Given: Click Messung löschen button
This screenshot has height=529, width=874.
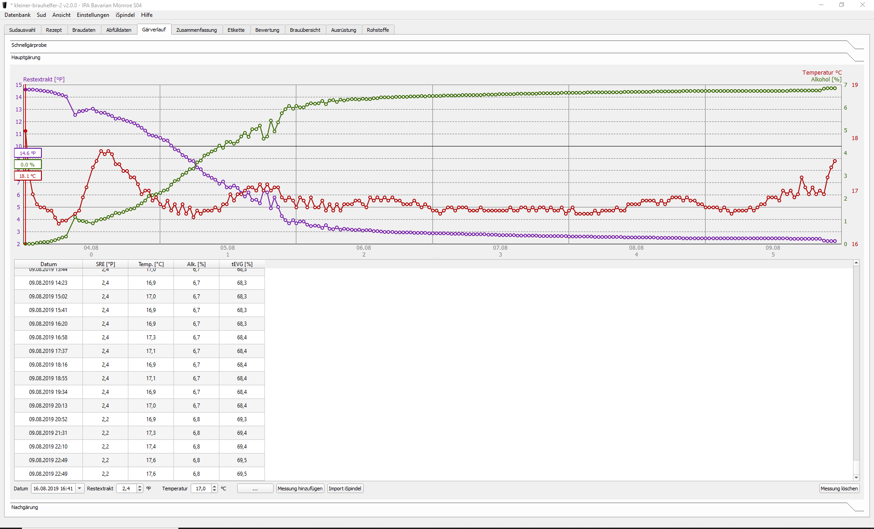Looking at the screenshot, I should click(839, 489).
